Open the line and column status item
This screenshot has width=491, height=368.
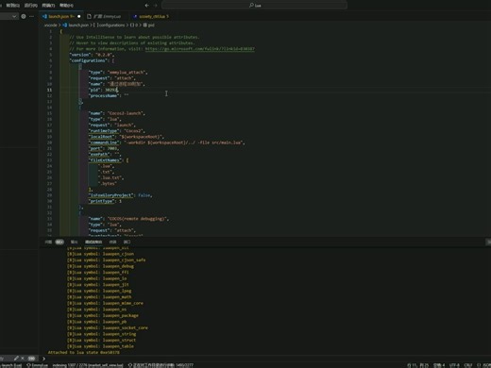(x=418, y=365)
